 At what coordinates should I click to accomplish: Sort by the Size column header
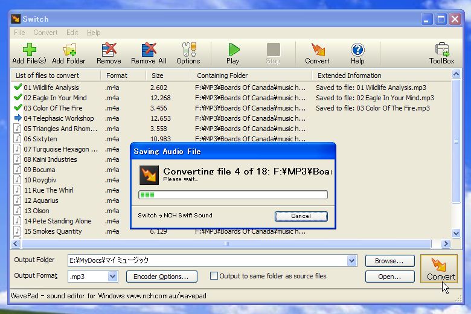pos(169,75)
